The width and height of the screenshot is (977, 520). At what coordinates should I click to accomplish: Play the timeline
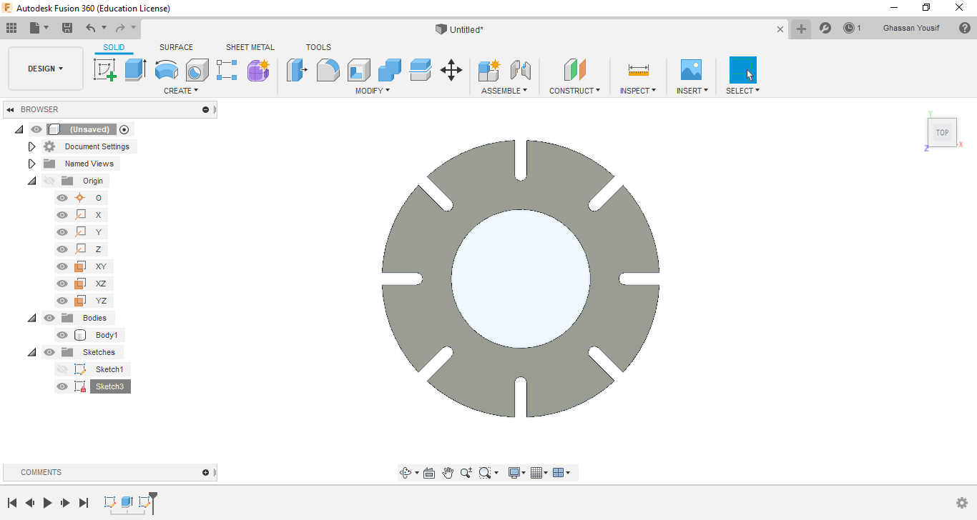coord(47,503)
